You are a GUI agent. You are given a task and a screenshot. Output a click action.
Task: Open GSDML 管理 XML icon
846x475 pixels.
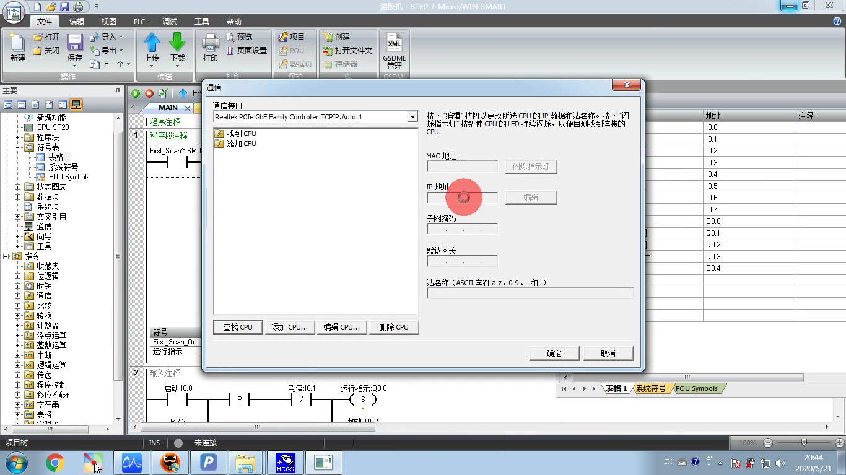395,43
